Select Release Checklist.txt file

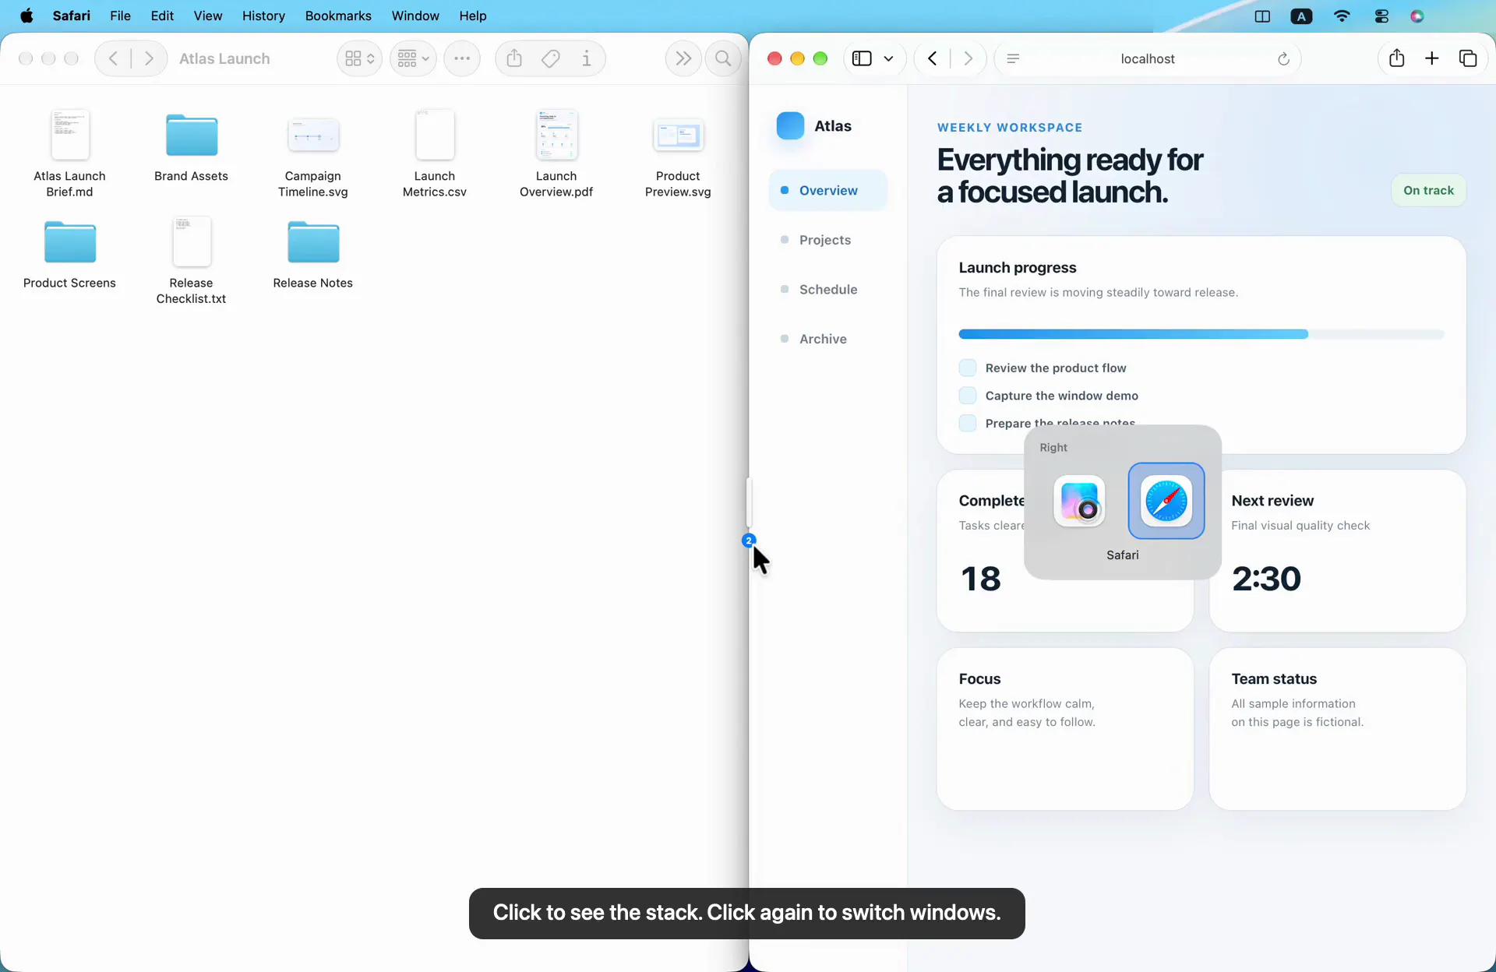191,260
